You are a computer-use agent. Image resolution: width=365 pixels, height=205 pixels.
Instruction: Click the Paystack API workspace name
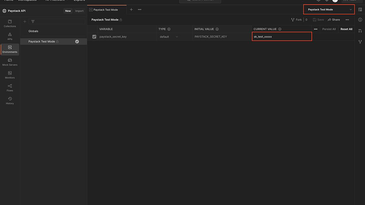[x=17, y=11]
